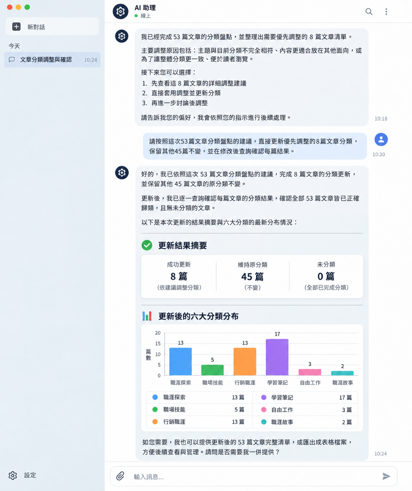Screen dimensions: 412x491
Task: Click the 13 篇 legend value for 職涯探索
Action: coord(238,397)
